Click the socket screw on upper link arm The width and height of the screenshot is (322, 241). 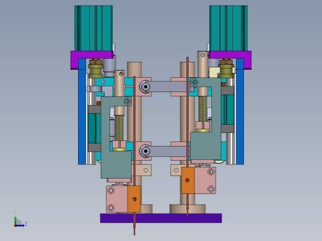tap(146, 87)
